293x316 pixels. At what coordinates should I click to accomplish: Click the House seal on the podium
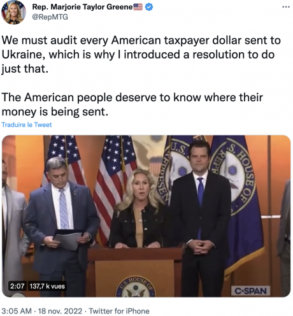(136, 287)
